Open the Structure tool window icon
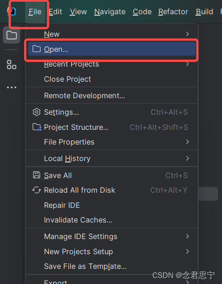The height and width of the screenshot is (284, 222). 11,65
